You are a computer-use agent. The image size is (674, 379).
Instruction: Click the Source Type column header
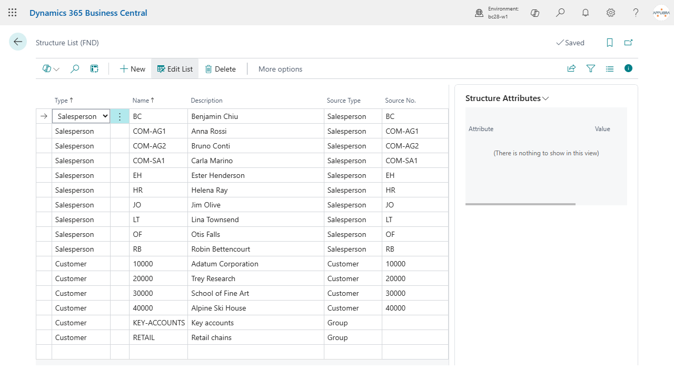(343, 101)
